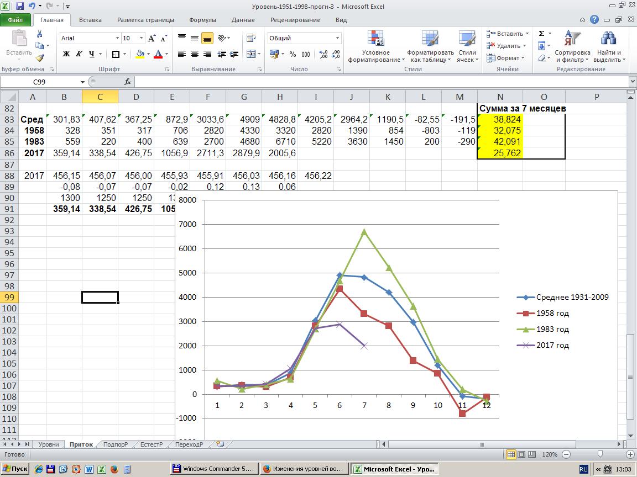Expand the Формат cells dropdown
This screenshot has width=637, height=477.
523,58
